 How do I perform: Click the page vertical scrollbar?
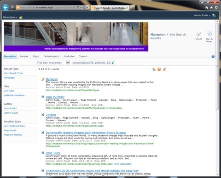(217, 98)
